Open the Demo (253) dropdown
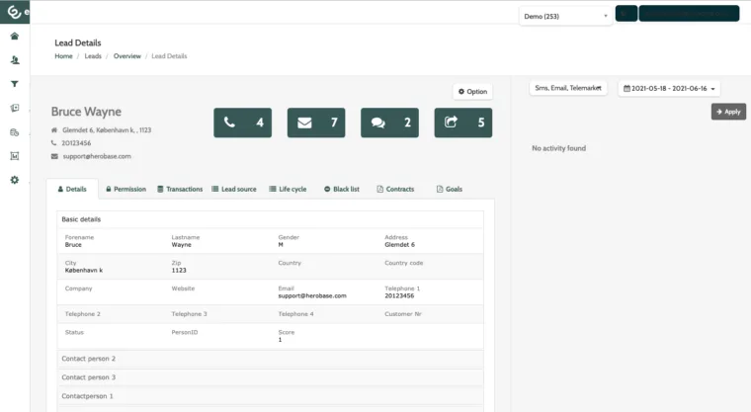The image size is (751, 412). tap(565, 16)
